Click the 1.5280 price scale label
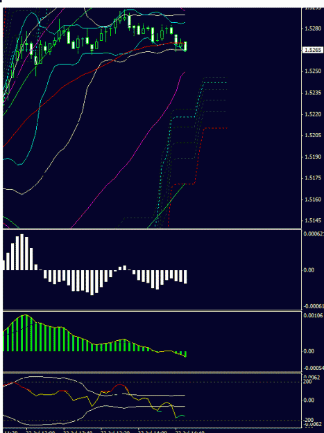This screenshot has width=324, height=433. click(313, 28)
